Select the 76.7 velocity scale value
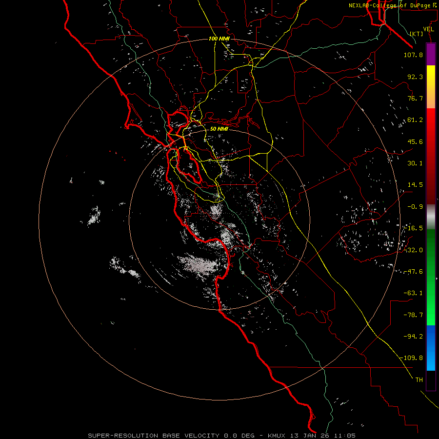 pos(415,98)
